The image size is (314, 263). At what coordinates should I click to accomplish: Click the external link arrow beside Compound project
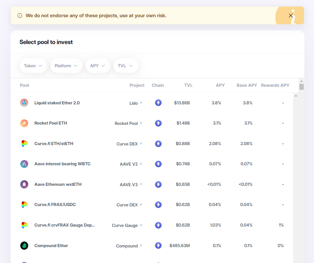coord(141,246)
